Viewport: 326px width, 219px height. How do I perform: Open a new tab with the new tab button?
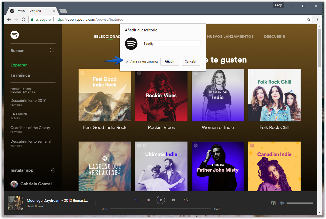[x=63, y=11]
